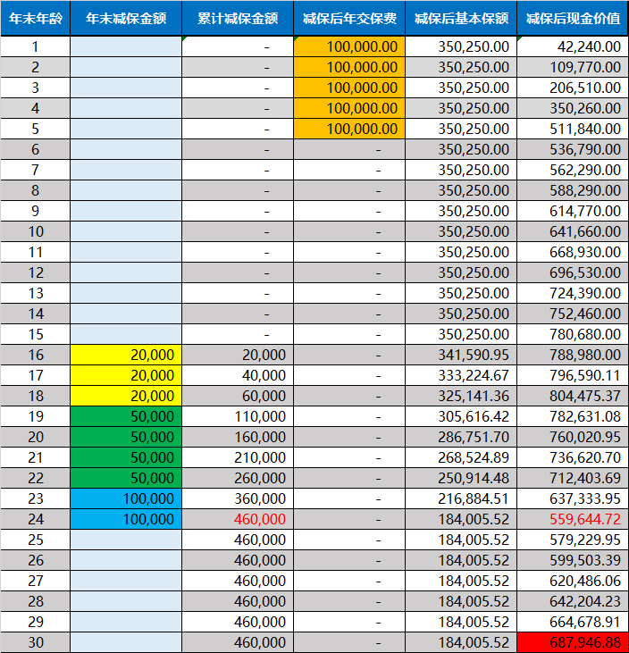Click cash value cell 642,204.23
Screen dimensions: 629x653
click(x=573, y=601)
